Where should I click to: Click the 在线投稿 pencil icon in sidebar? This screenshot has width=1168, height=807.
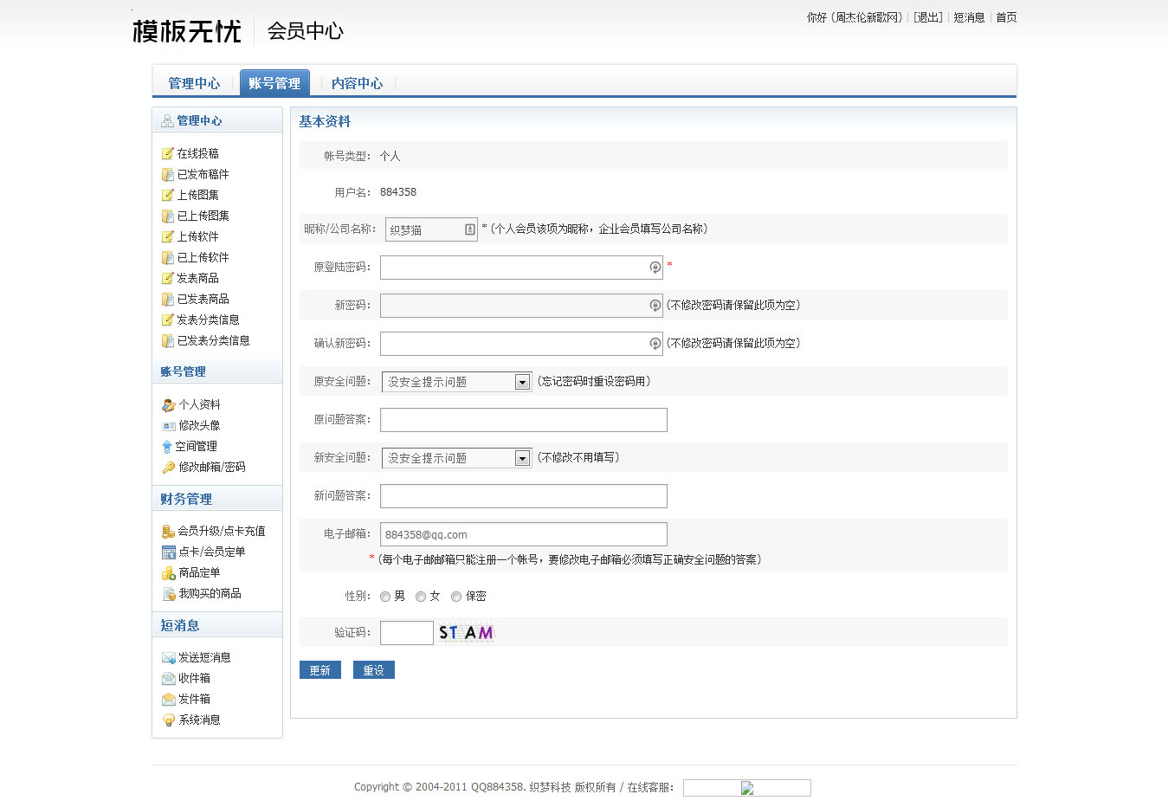point(168,154)
